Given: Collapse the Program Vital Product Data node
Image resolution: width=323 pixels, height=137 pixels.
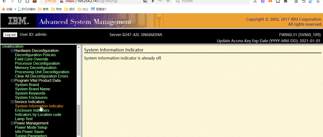Looking at the screenshot, I should pos(12,81).
